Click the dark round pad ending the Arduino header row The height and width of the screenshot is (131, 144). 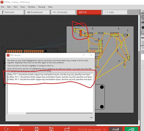point(45,51)
